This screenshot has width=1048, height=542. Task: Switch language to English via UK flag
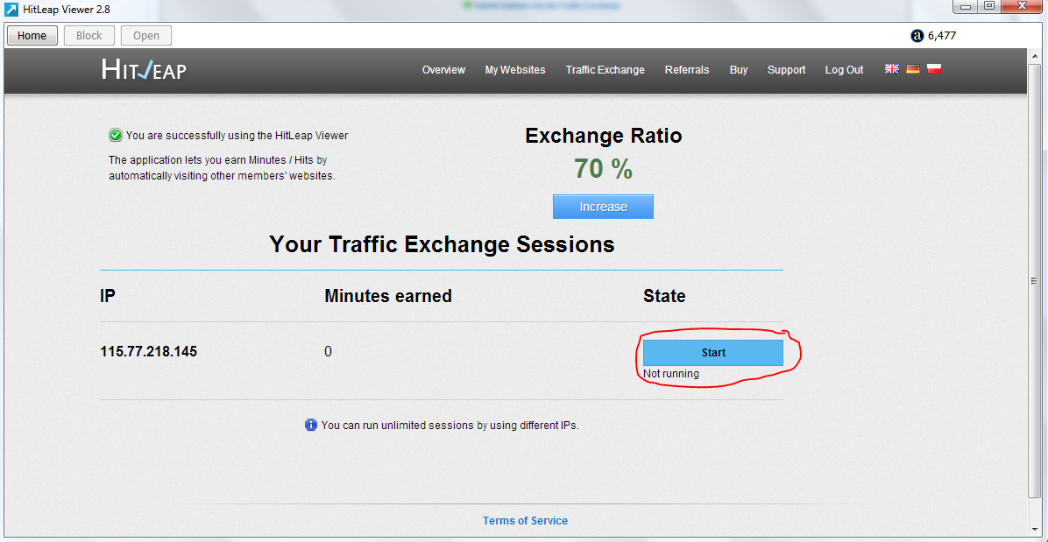pos(892,69)
